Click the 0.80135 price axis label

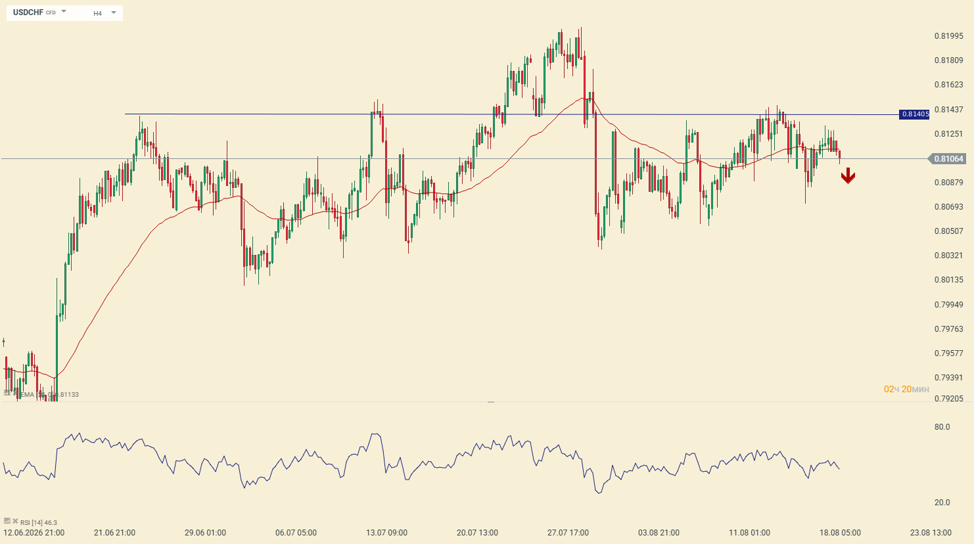[x=949, y=280]
